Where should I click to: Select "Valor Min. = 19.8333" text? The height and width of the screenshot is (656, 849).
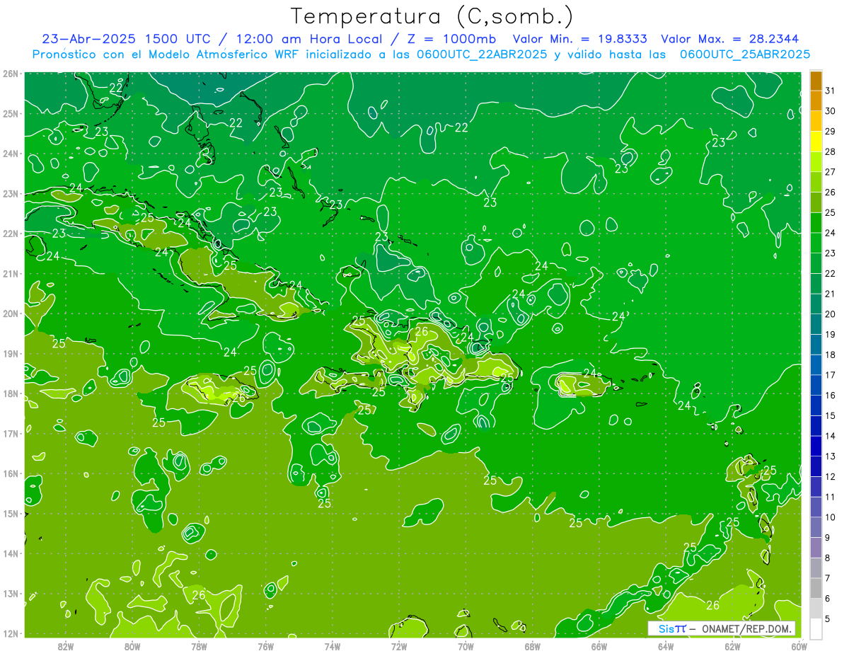[x=579, y=39]
